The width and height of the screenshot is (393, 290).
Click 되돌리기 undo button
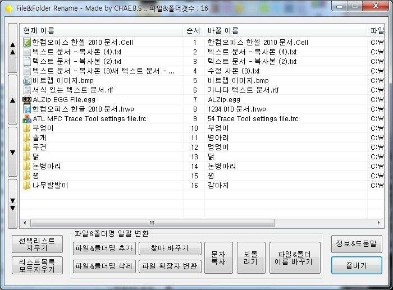pyautogui.click(x=251, y=257)
